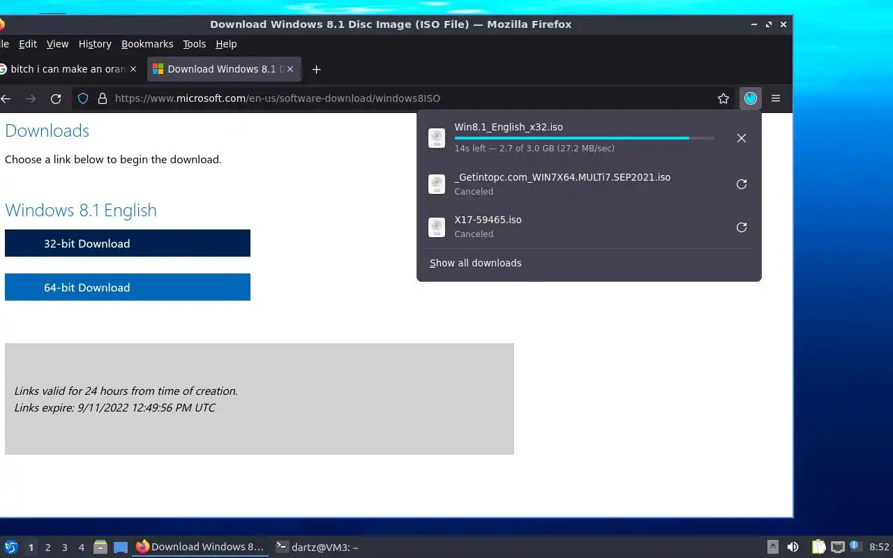Click 'Choose a link below' text

pos(113,159)
